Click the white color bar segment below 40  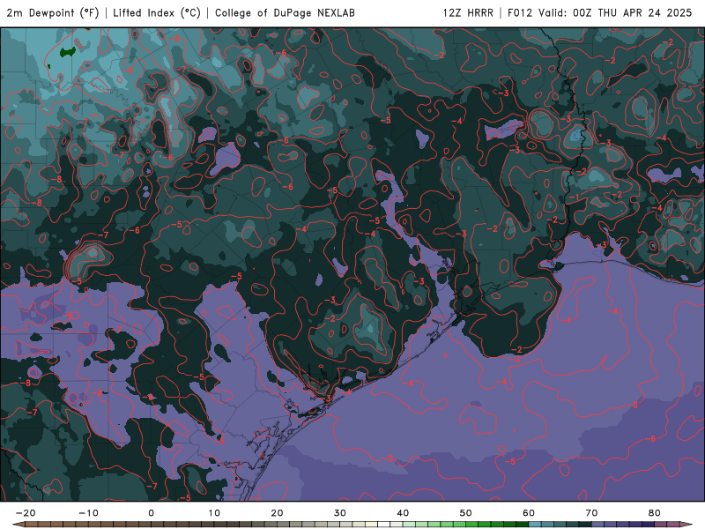(x=383, y=524)
